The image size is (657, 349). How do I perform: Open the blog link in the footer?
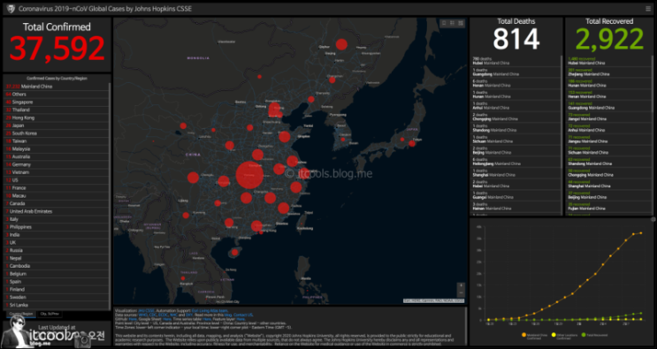click(228, 315)
